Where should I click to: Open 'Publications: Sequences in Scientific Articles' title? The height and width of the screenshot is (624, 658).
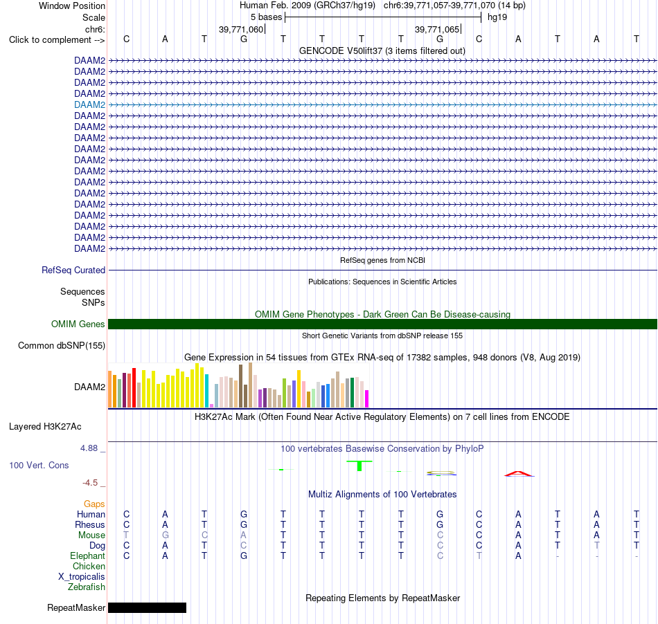point(382,282)
